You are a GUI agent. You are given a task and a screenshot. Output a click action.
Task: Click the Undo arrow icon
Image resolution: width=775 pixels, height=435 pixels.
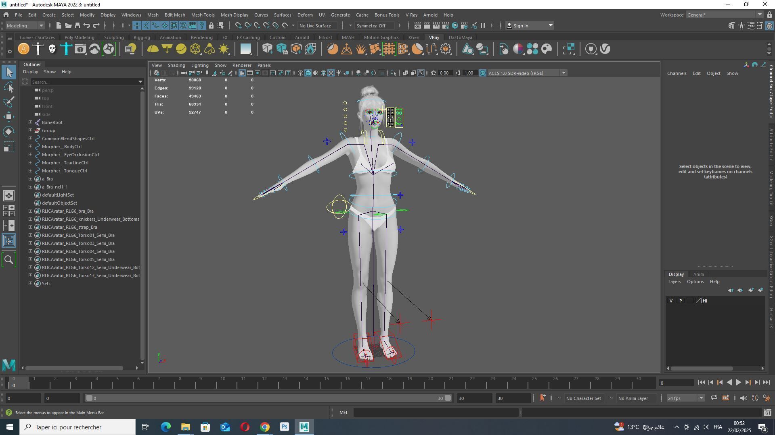pyautogui.click(x=86, y=26)
